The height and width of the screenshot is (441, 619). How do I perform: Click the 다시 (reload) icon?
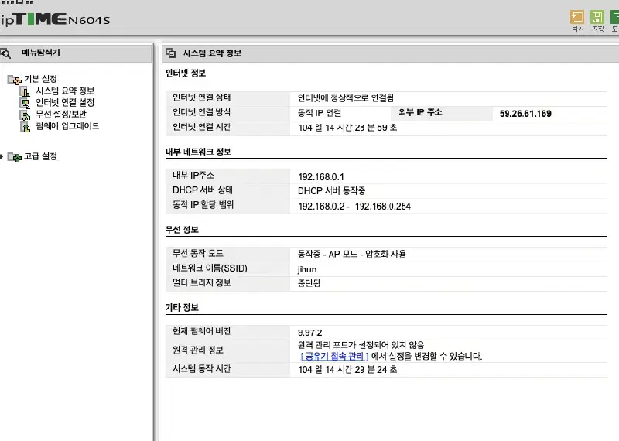(577, 17)
